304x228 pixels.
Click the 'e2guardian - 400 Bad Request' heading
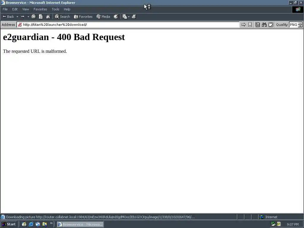click(x=64, y=37)
